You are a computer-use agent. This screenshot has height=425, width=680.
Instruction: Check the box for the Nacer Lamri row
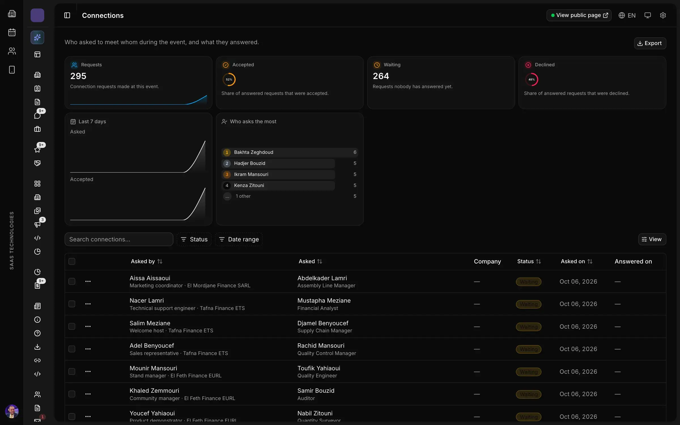pyautogui.click(x=72, y=304)
